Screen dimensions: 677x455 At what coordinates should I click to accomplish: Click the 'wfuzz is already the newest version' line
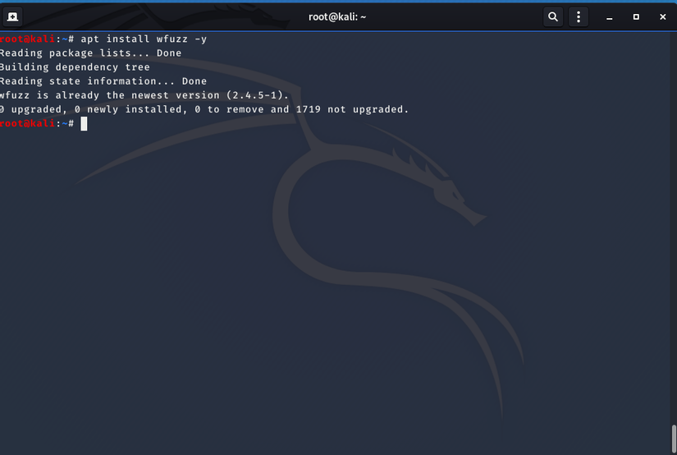[x=144, y=95]
